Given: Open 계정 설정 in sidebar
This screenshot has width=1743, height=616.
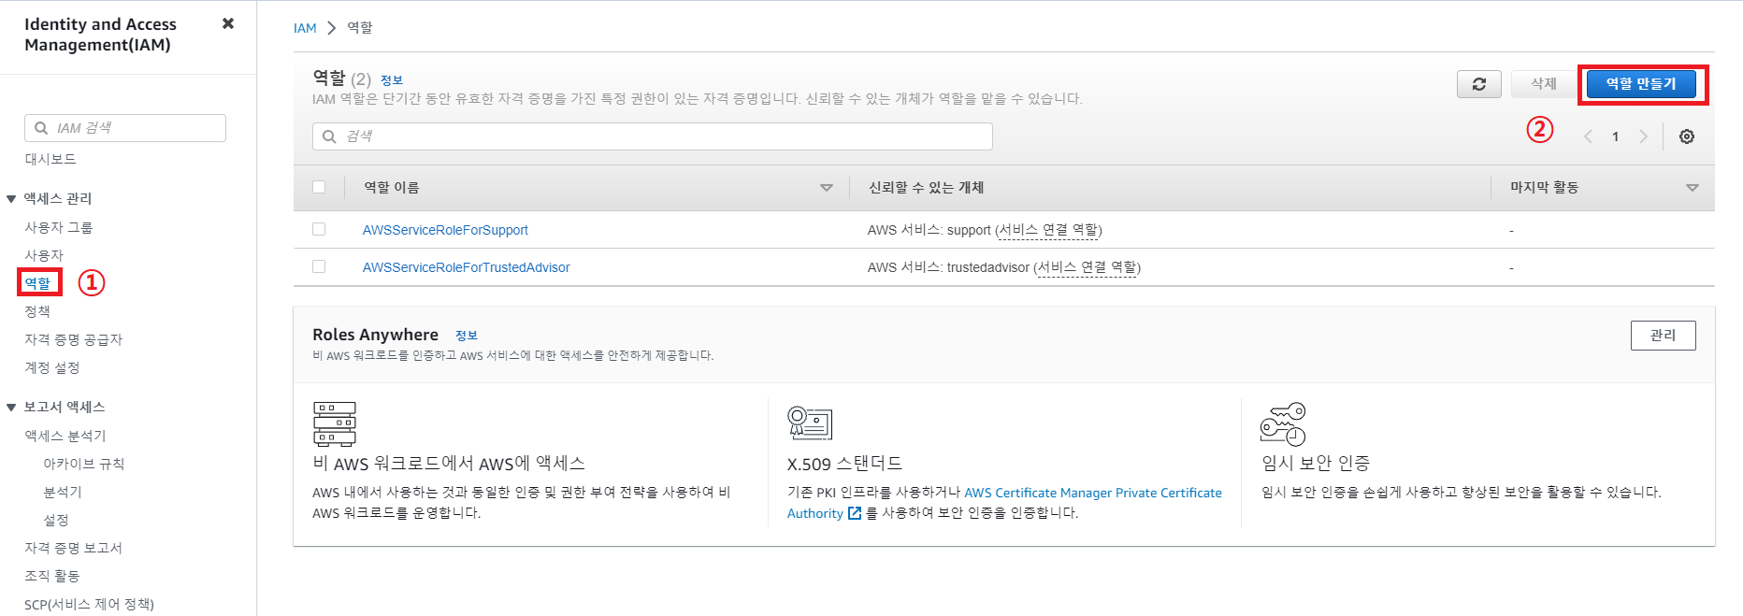Looking at the screenshot, I should 52,367.
